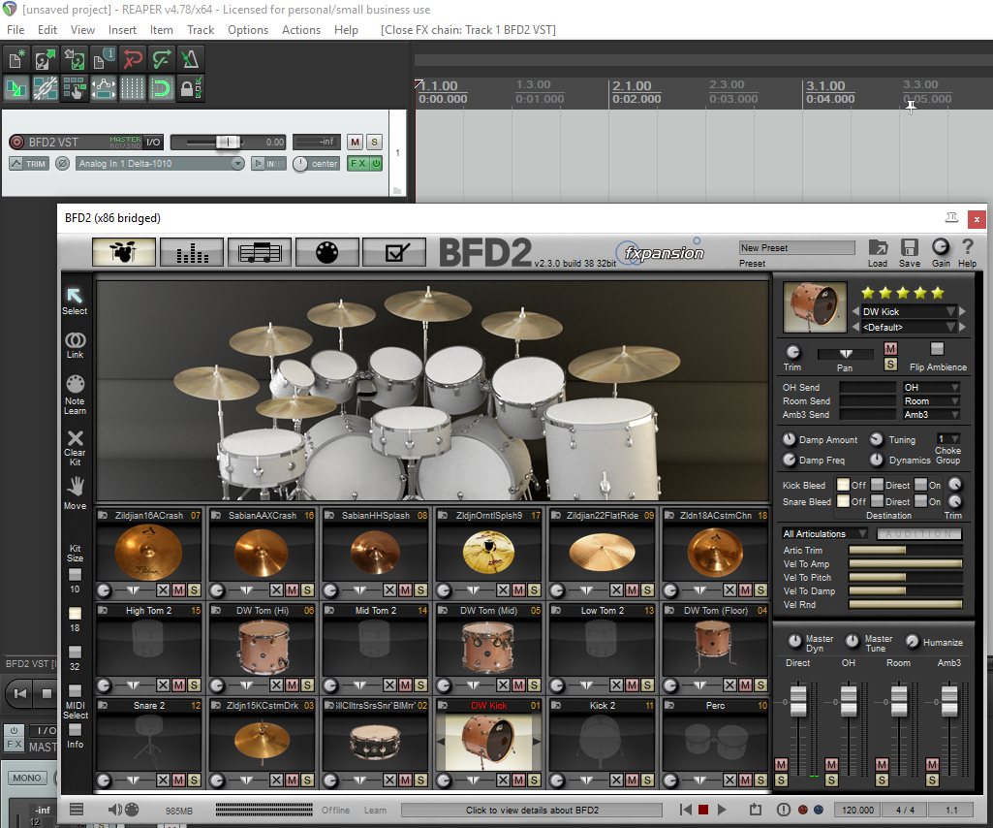Image resolution: width=993 pixels, height=828 pixels.
Task: Set Kit Size to 18
Action: click(75, 613)
